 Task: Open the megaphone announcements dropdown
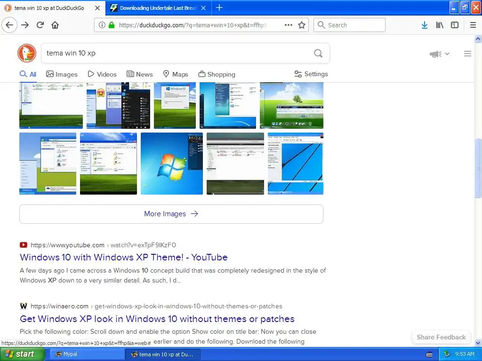pyautogui.click(x=440, y=54)
